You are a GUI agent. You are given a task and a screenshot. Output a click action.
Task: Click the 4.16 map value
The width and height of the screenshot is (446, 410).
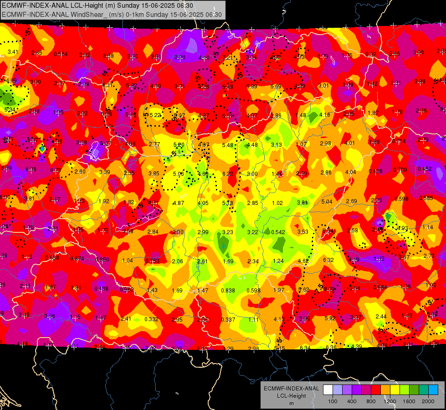pos(324,115)
